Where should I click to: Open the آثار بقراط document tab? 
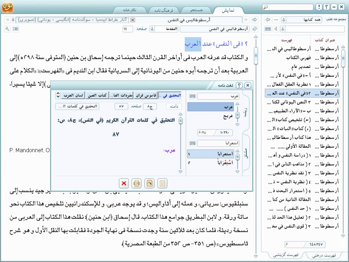[x=72, y=20]
